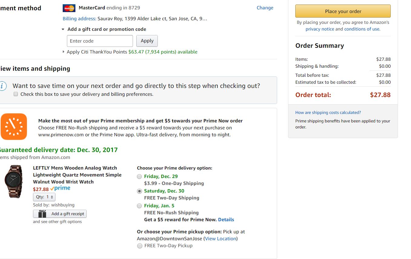Click the Enter code input field
Image resolution: width=411 pixels, height=259 pixels.
coord(100,40)
